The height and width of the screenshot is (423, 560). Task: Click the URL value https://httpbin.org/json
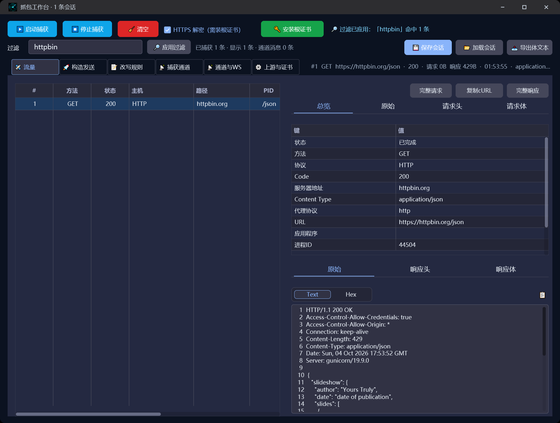pyautogui.click(x=431, y=222)
